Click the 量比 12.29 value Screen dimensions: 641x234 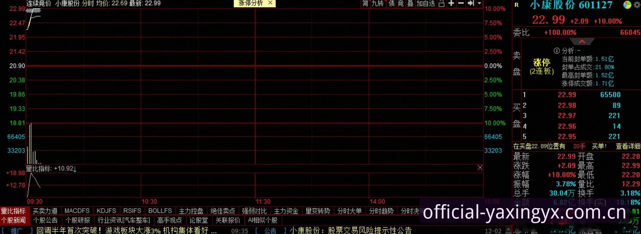click(630, 184)
